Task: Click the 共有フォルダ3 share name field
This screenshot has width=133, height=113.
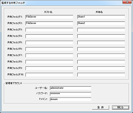Action: 101,30
